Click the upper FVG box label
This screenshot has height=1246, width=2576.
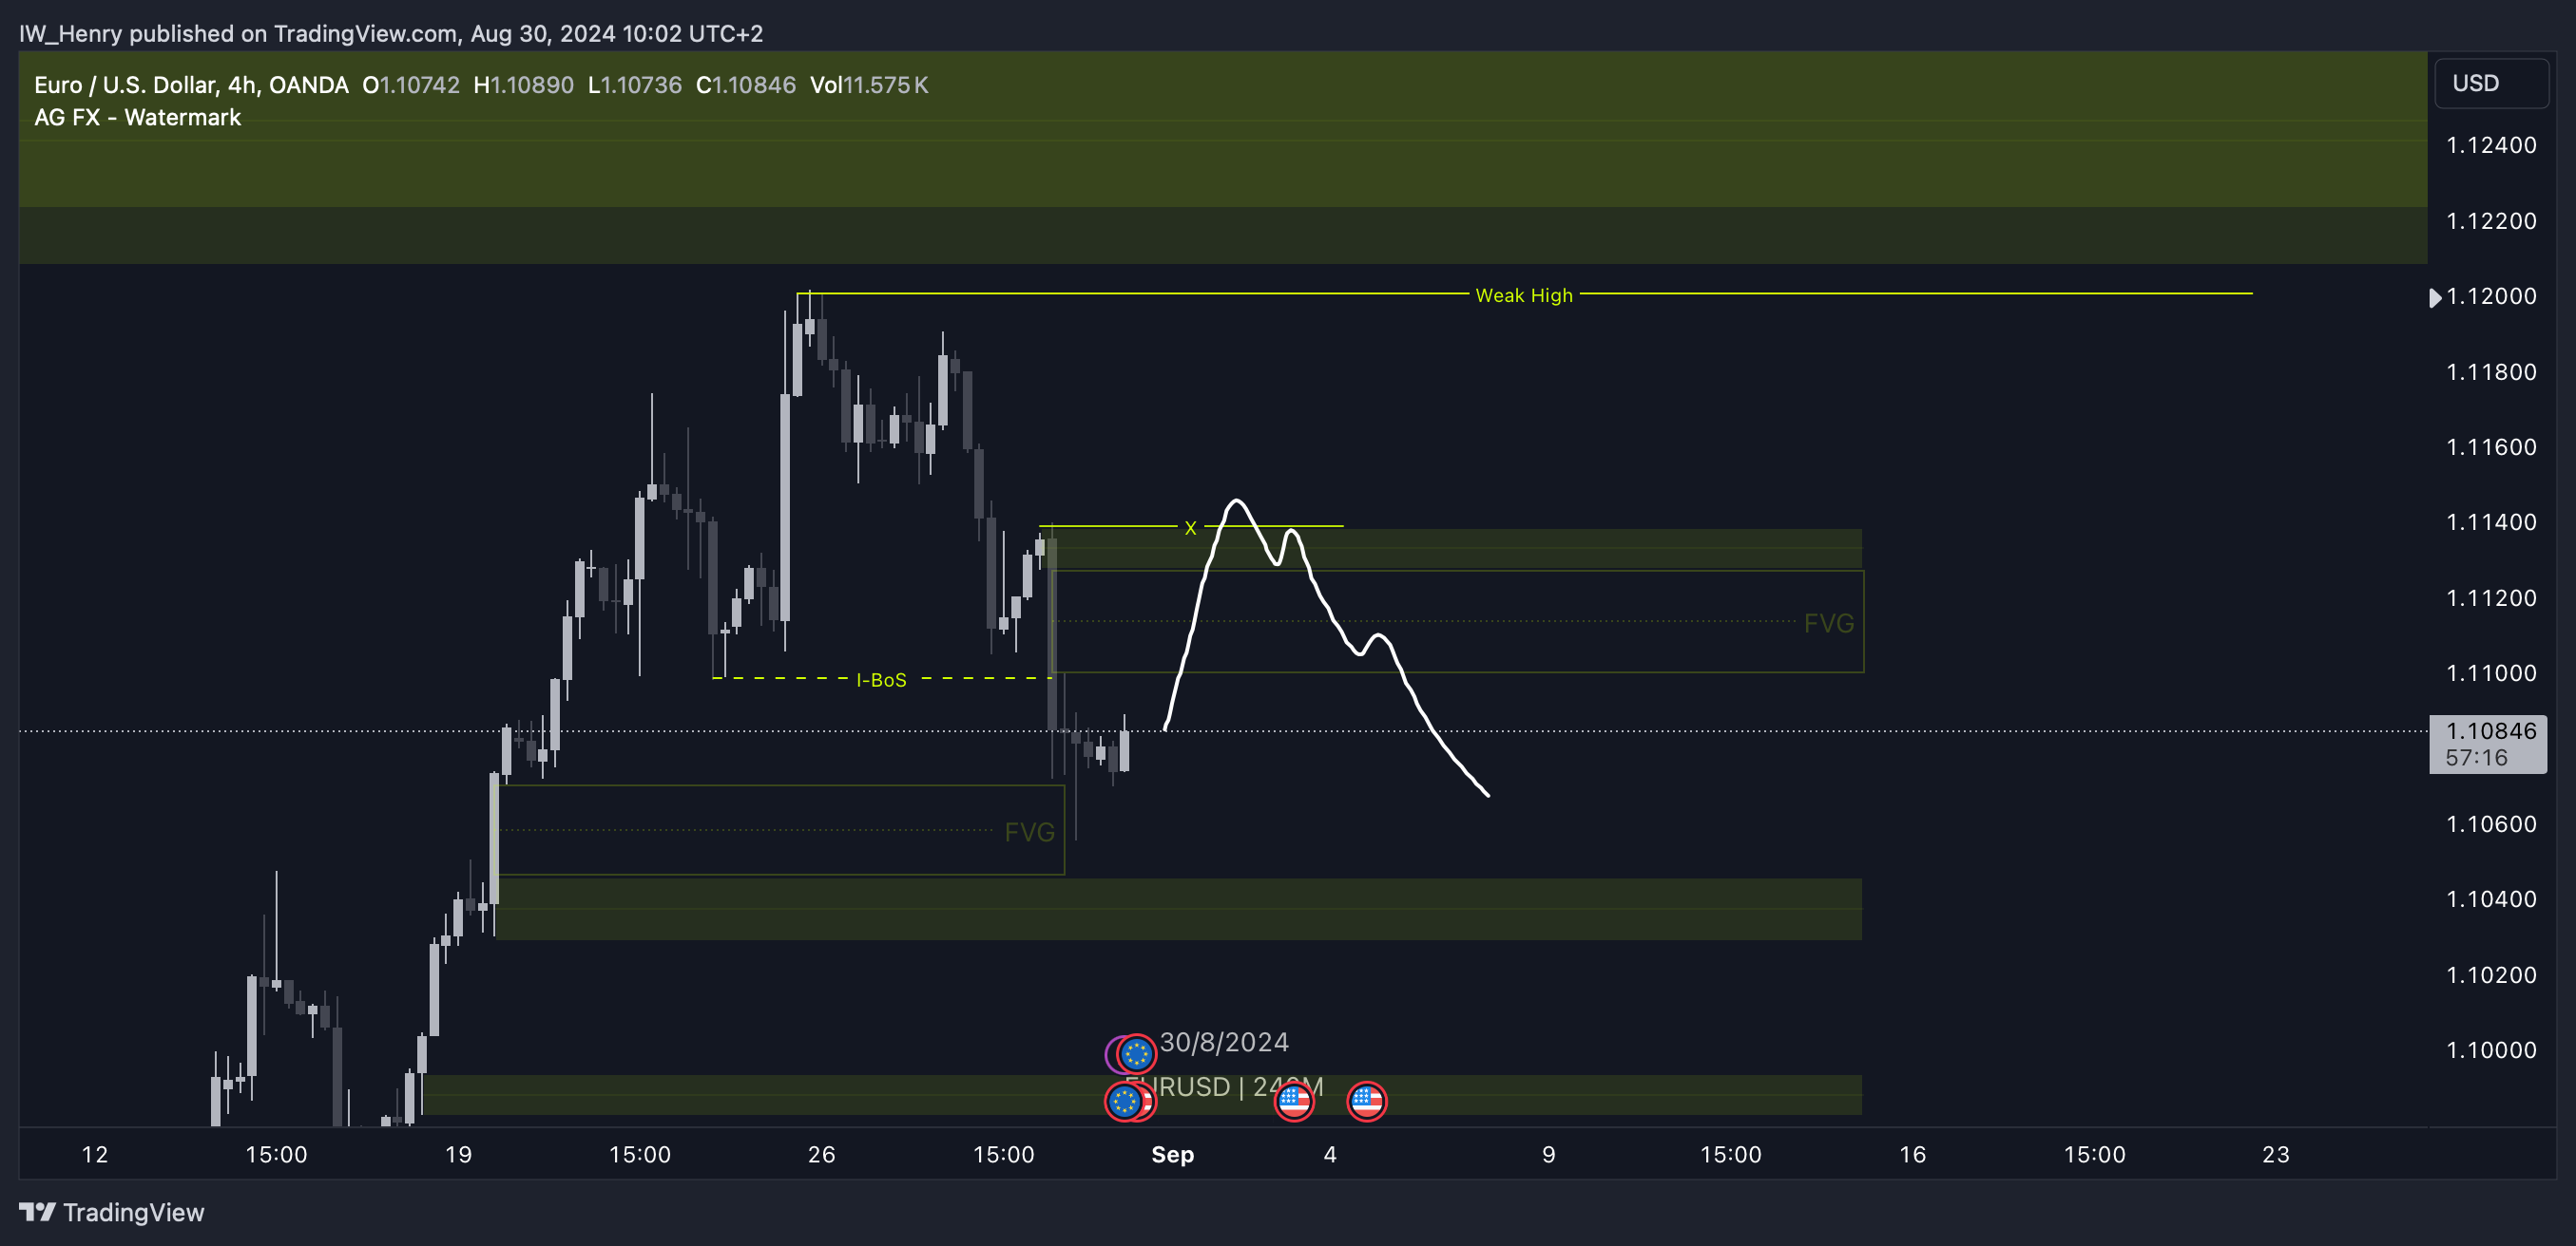click(1828, 624)
